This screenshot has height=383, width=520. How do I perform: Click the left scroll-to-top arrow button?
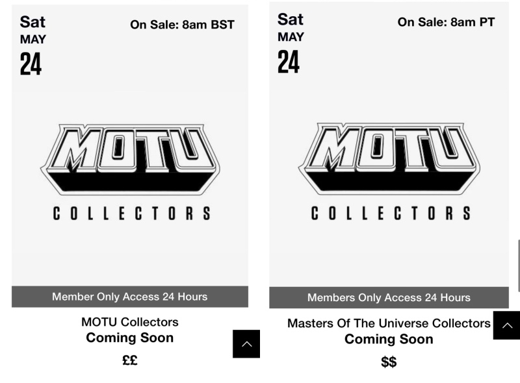[246, 344]
